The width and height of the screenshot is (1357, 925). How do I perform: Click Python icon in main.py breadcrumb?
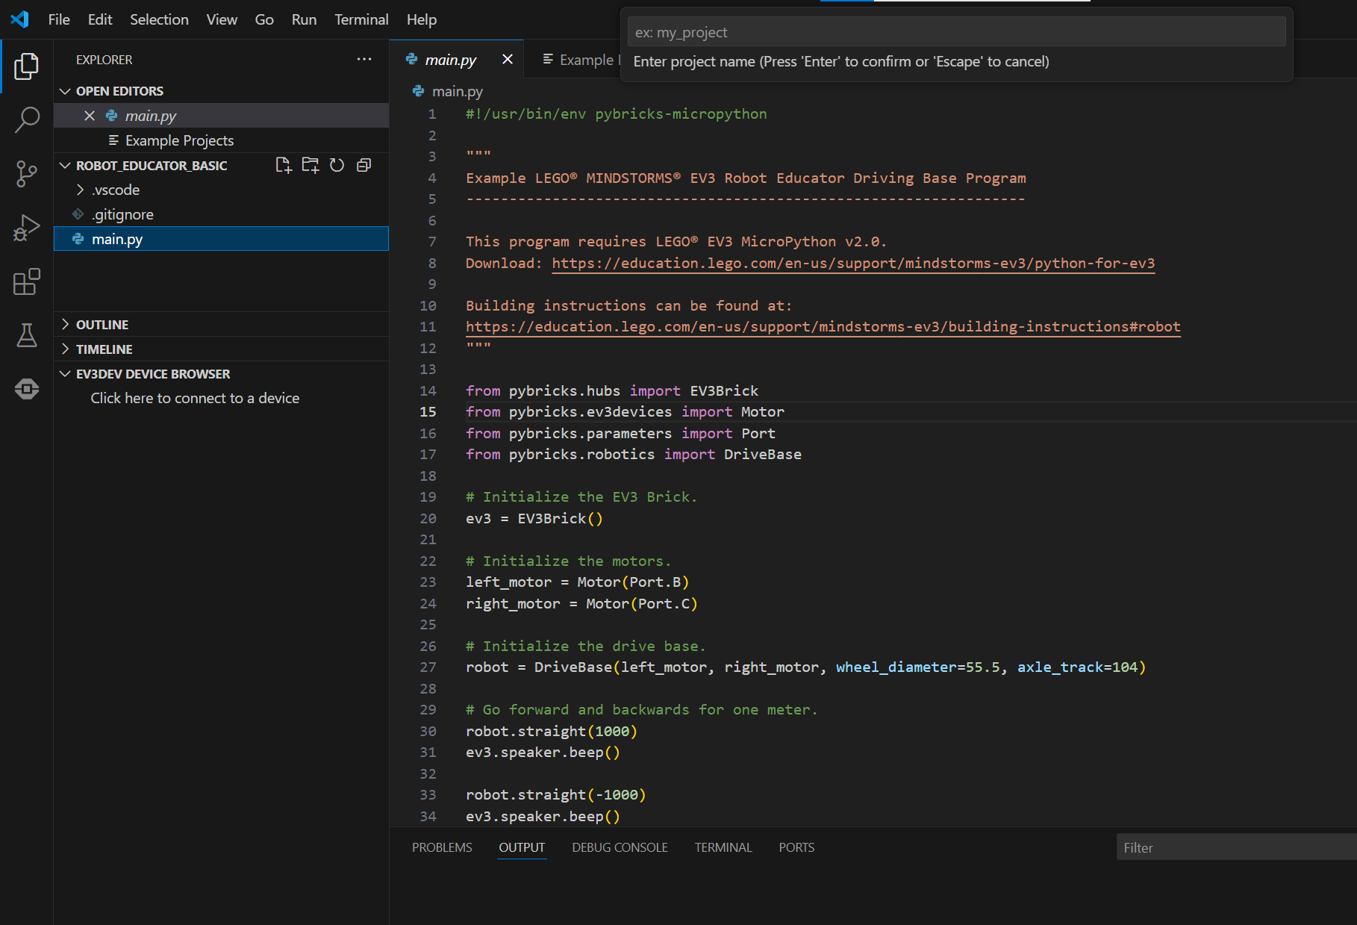pyautogui.click(x=418, y=91)
